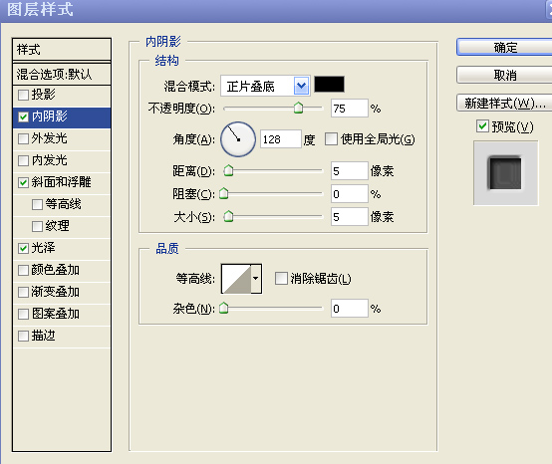
Task: Uncheck the 预览 preview checkbox
Action: pyautogui.click(x=482, y=126)
